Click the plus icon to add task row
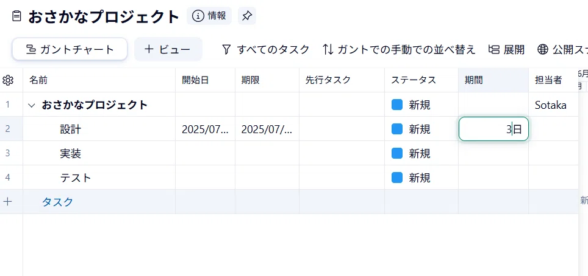Viewport: 588px width, 276px height. tap(7, 202)
